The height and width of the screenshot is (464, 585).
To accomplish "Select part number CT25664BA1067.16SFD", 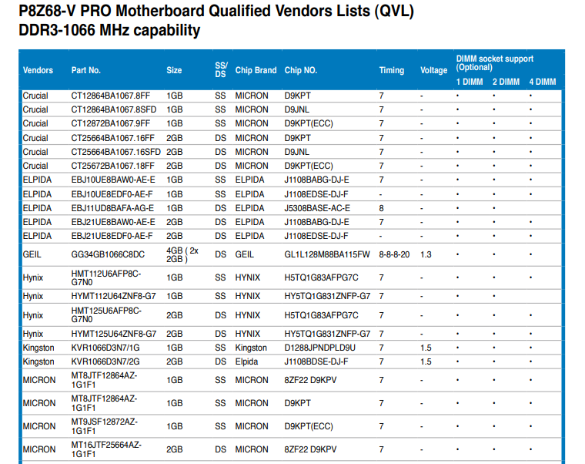I will pyautogui.click(x=116, y=152).
